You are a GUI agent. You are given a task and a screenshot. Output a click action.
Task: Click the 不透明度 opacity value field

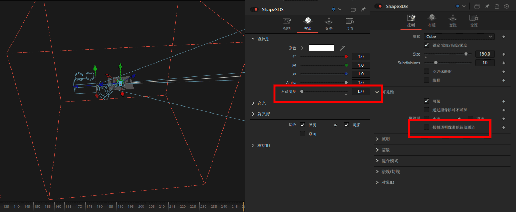click(360, 92)
